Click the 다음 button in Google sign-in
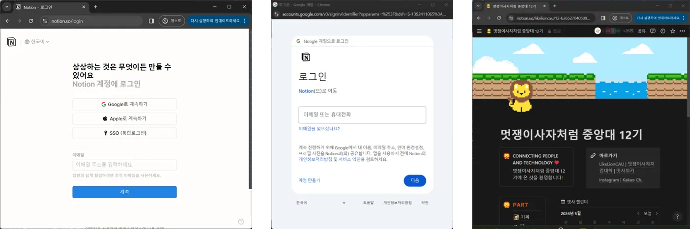The image size is (690, 229). pos(415,180)
